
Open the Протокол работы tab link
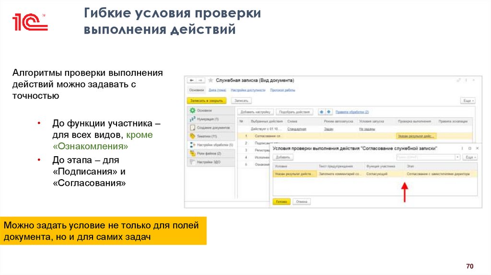coord(283,90)
